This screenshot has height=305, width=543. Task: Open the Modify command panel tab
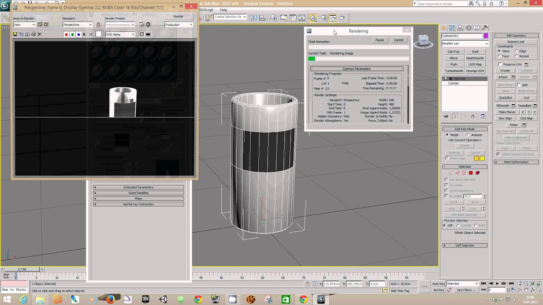click(453, 28)
